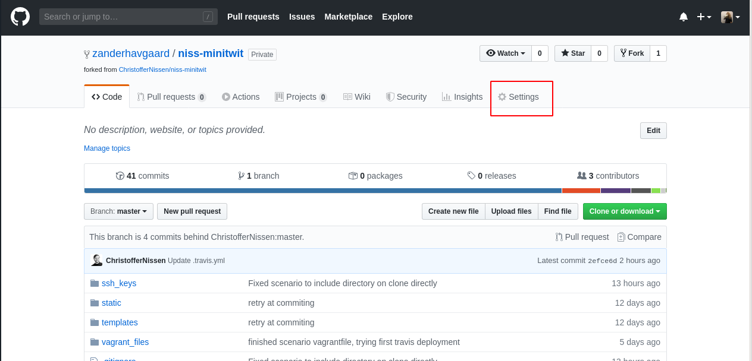
Task: Click Find file button
Action: (557, 211)
